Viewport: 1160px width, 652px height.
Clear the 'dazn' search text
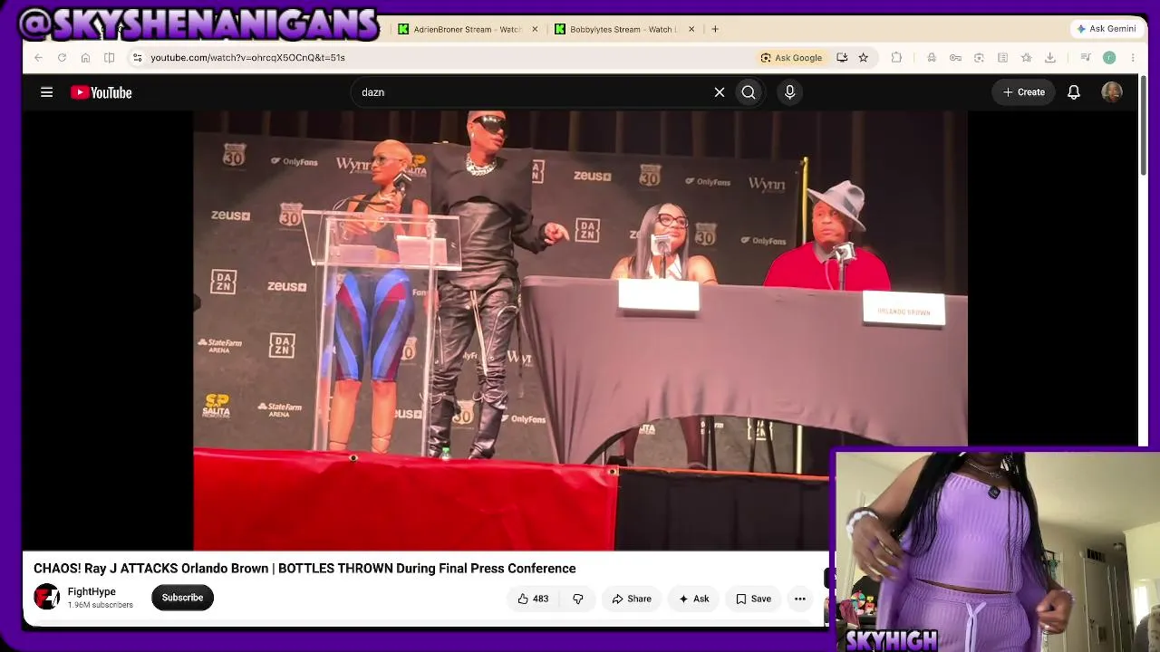pos(720,92)
